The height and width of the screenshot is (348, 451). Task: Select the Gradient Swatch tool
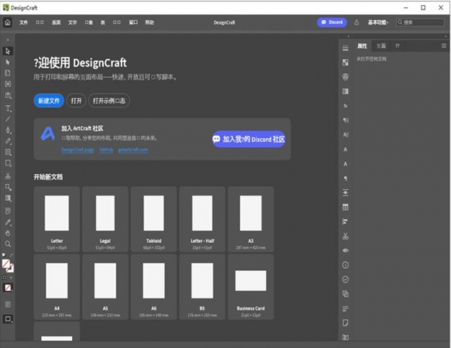(8, 198)
